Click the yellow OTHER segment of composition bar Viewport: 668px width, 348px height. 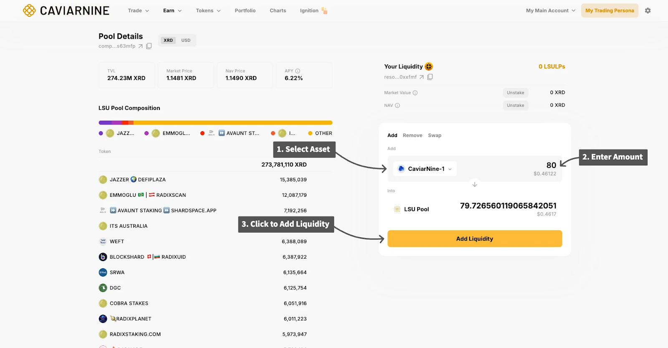[x=233, y=123]
